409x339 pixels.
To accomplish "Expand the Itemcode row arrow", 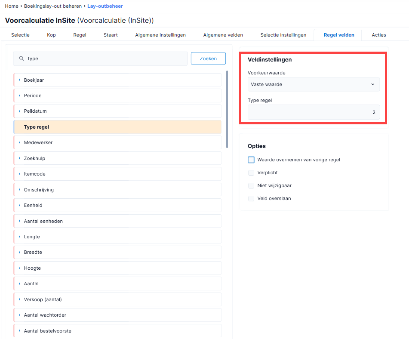I will 19,174.
